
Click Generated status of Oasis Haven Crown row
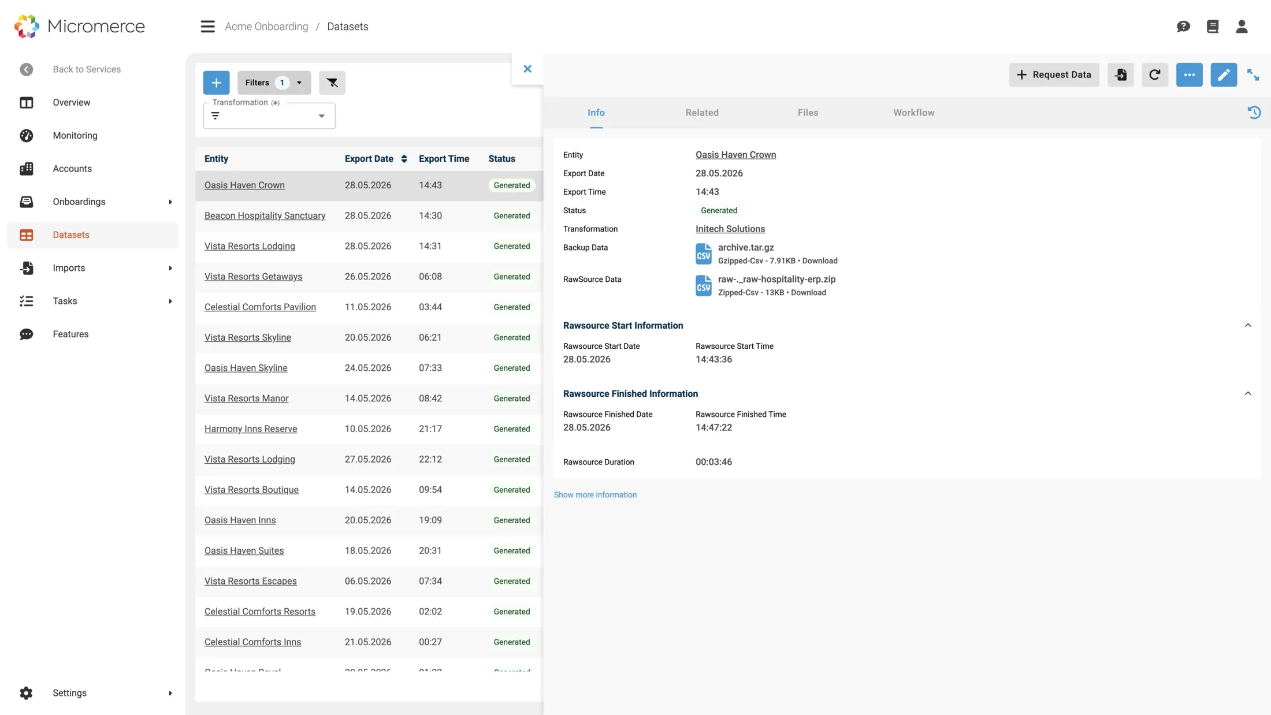coord(511,185)
